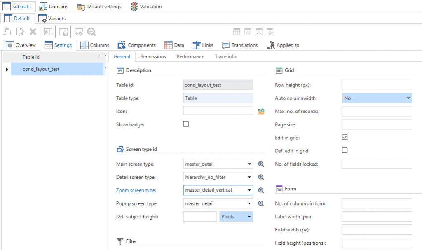Click the Field height (positions) field
Image resolution: width=422 pixels, height=250 pixels.
click(377, 243)
